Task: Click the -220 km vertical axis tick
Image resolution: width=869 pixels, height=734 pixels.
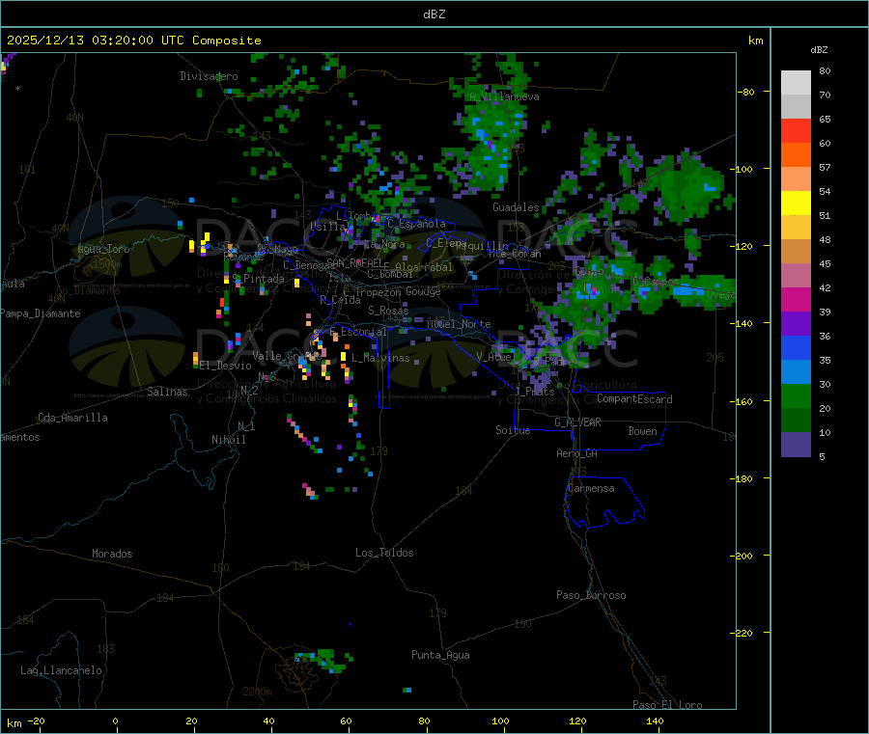Action: pyautogui.click(x=743, y=634)
